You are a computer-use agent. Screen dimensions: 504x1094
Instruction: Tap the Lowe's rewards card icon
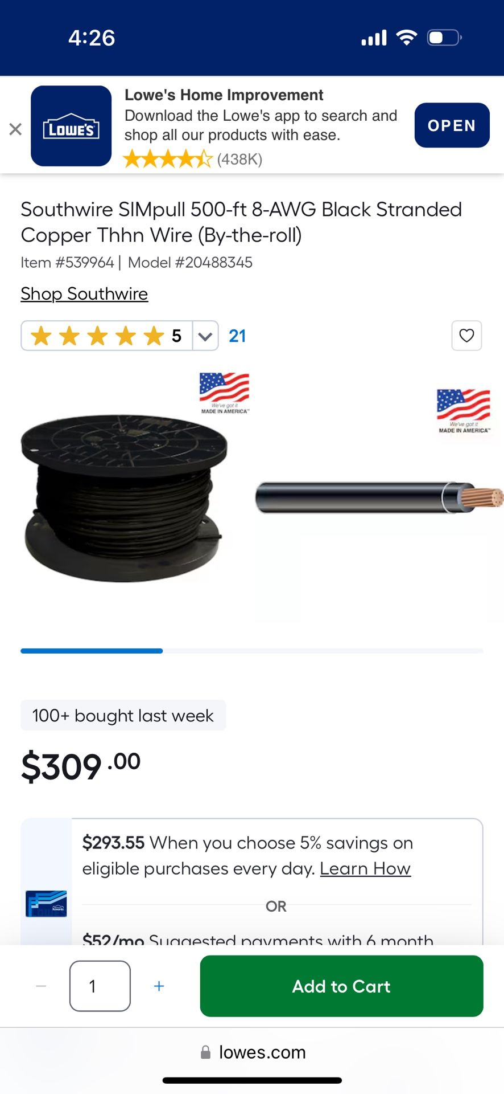46,904
